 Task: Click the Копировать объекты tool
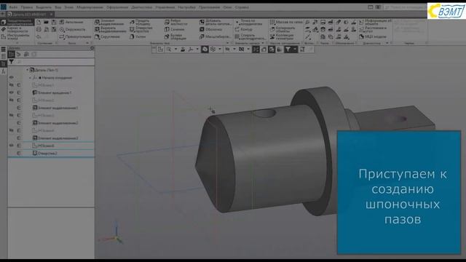tap(283, 29)
